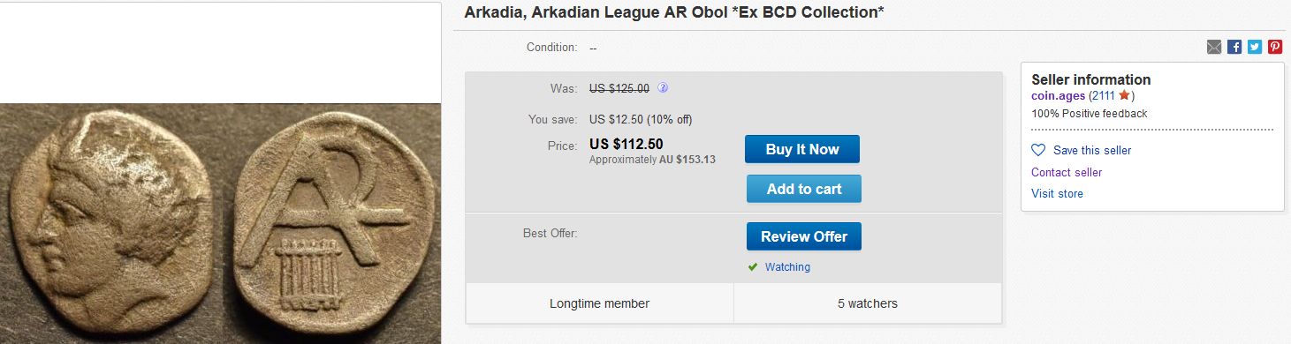1291x344 pixels.
Task: Toggle the Watching link
Action: pos(787,267)
